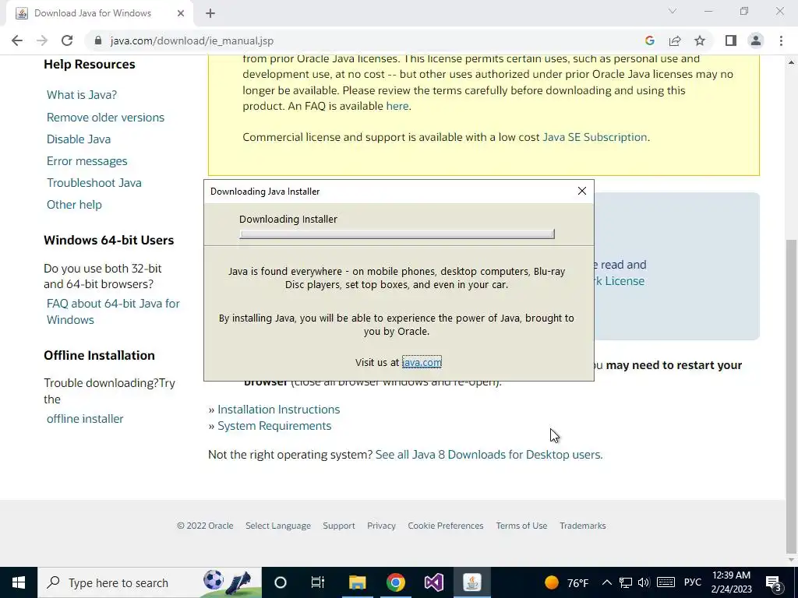The image size is (798, 598).
Task: Open the Windows Start menu
Action: [19, 582]
